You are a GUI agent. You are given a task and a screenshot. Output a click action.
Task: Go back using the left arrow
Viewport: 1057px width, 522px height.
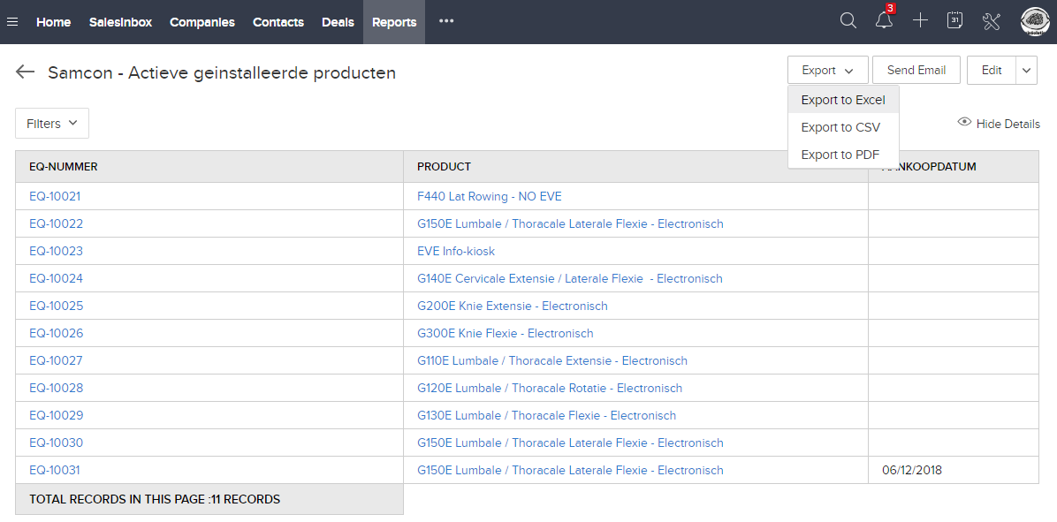click(25, 72)
